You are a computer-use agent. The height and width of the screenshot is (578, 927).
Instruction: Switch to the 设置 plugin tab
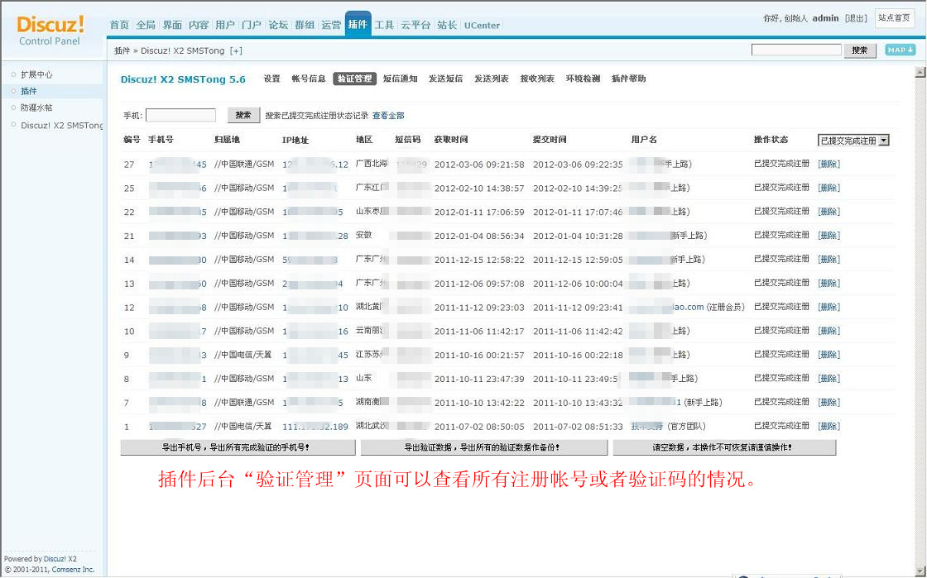click(272, 79)
